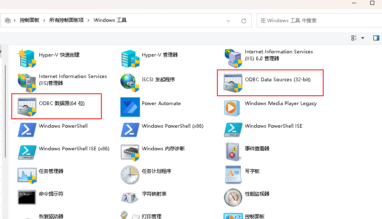Viewport: 382px width, 219px height.
Task: Open the iSCSI 发起程序 icon
Action: (130, 82)
